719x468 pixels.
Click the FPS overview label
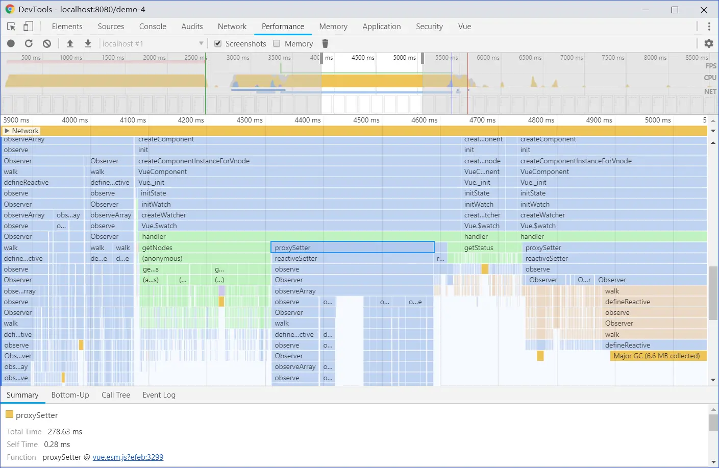(x=711, y=66)
